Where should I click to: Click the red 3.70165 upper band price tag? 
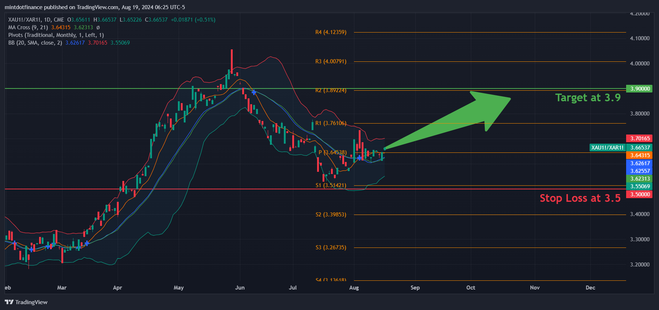pos(639,139)
